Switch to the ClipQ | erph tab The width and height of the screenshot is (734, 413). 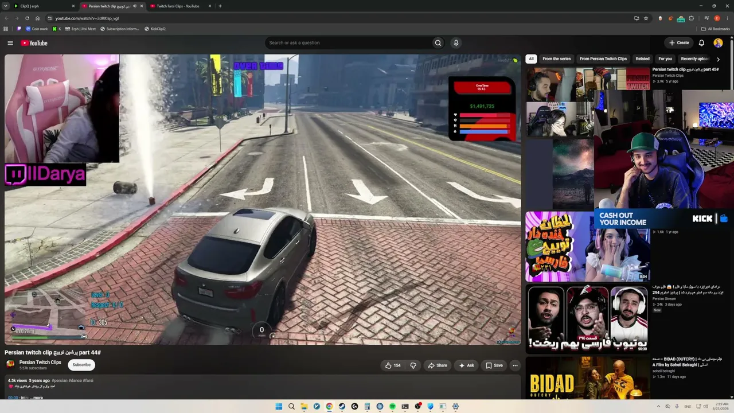click(44, 6)
